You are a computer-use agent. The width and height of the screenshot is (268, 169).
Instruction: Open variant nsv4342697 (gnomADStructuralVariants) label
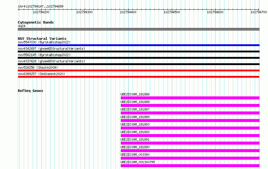[51, 49]
